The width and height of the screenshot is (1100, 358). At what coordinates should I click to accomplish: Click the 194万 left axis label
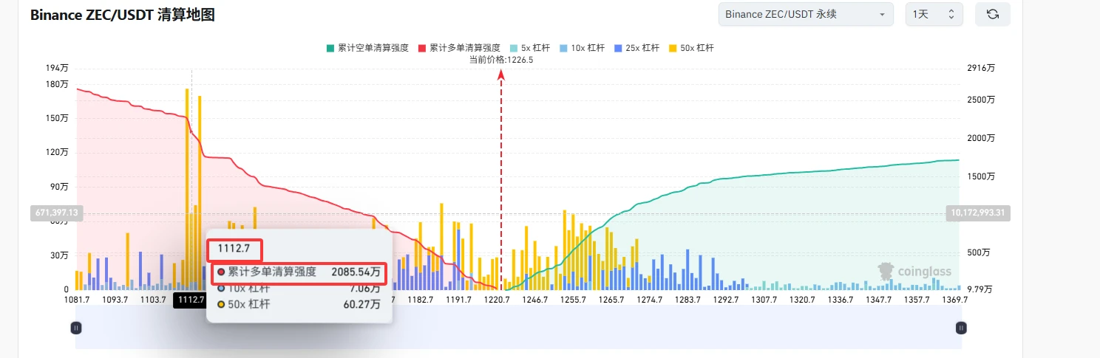58,68
